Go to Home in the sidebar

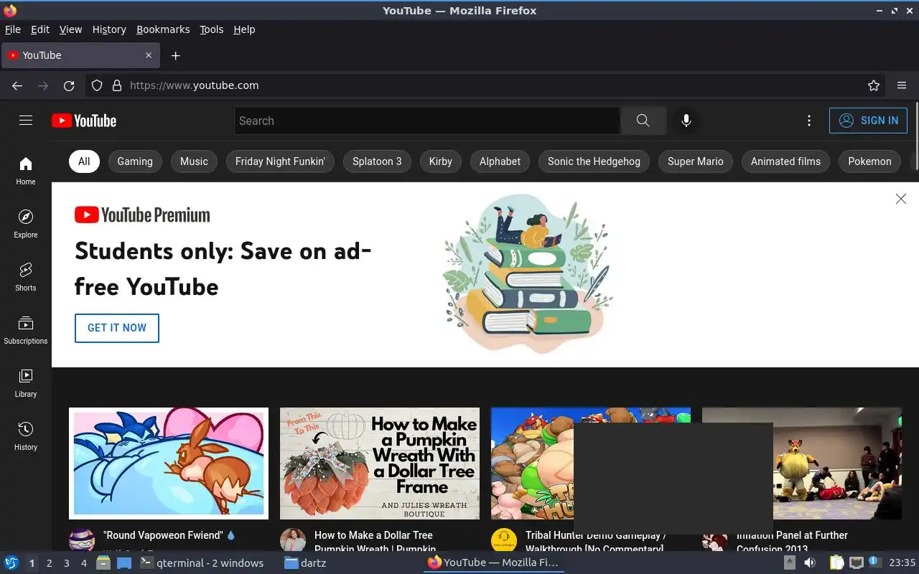[26, 171]
